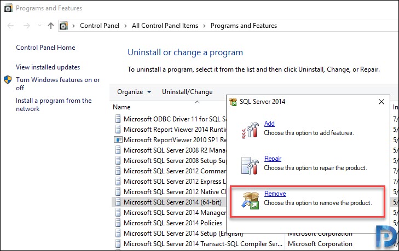Click icon of SQL Server 2012 Express entry
Viewport: 399px width, 251px height.
coord(118,182)
